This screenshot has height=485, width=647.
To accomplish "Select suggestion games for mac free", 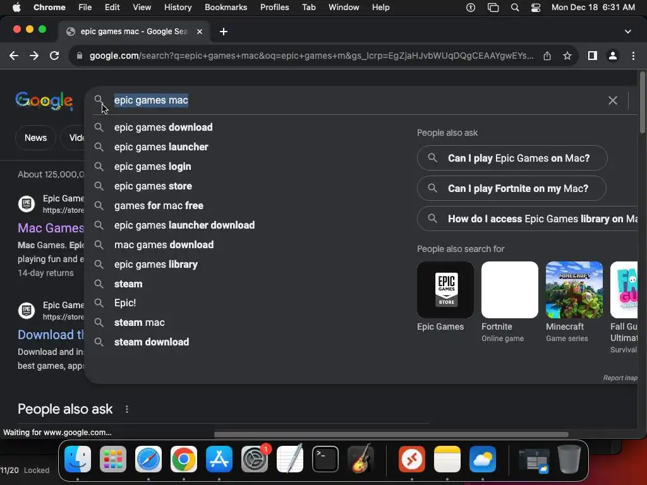I will pyautogui.click(x=159, y=205).
